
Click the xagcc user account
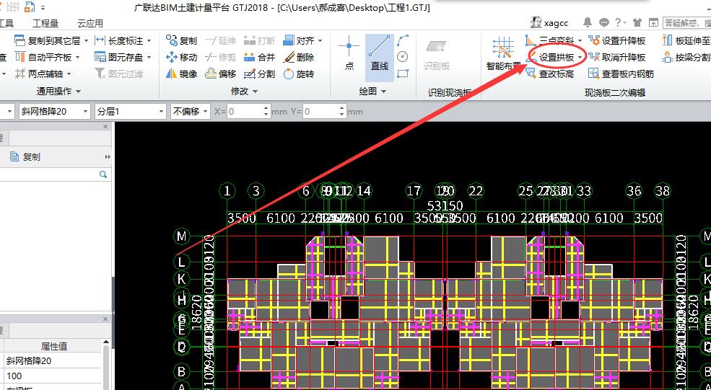(549, 22)
